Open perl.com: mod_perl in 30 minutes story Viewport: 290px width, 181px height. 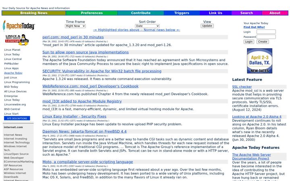73,37
